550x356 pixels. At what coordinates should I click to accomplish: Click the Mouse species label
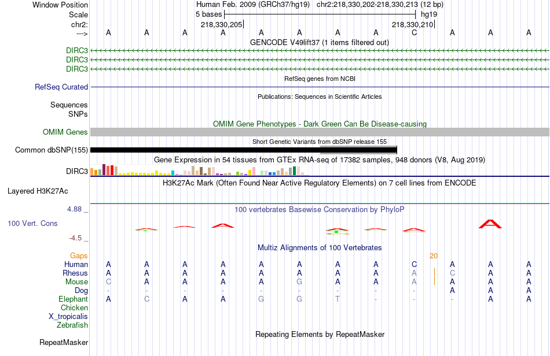tap(76, 282)
